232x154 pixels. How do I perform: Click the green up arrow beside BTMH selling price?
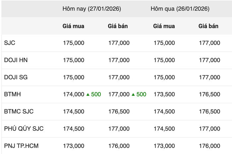[133, 94]
